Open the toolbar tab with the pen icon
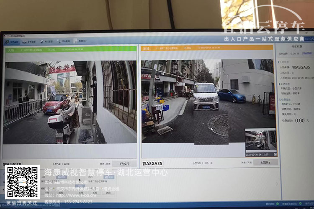Screen dimensions: 314x209 tap(46, 41)
